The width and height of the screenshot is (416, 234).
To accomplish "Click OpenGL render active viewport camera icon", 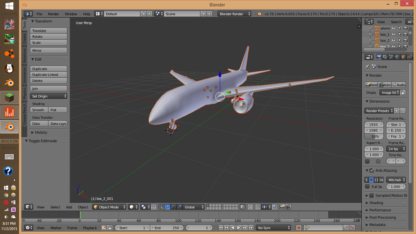I will 282,207.
